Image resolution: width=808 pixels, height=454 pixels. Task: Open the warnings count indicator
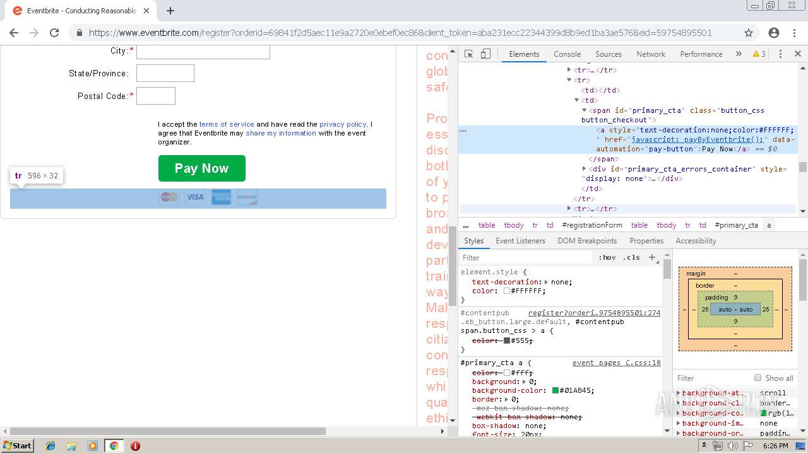click(x=759, y=54)
